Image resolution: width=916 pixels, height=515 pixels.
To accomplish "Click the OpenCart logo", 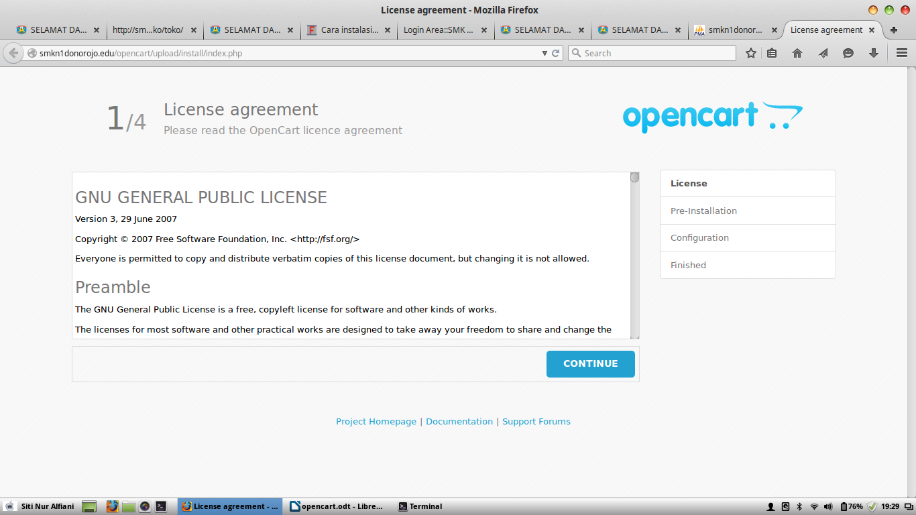I will pos(712,117).
